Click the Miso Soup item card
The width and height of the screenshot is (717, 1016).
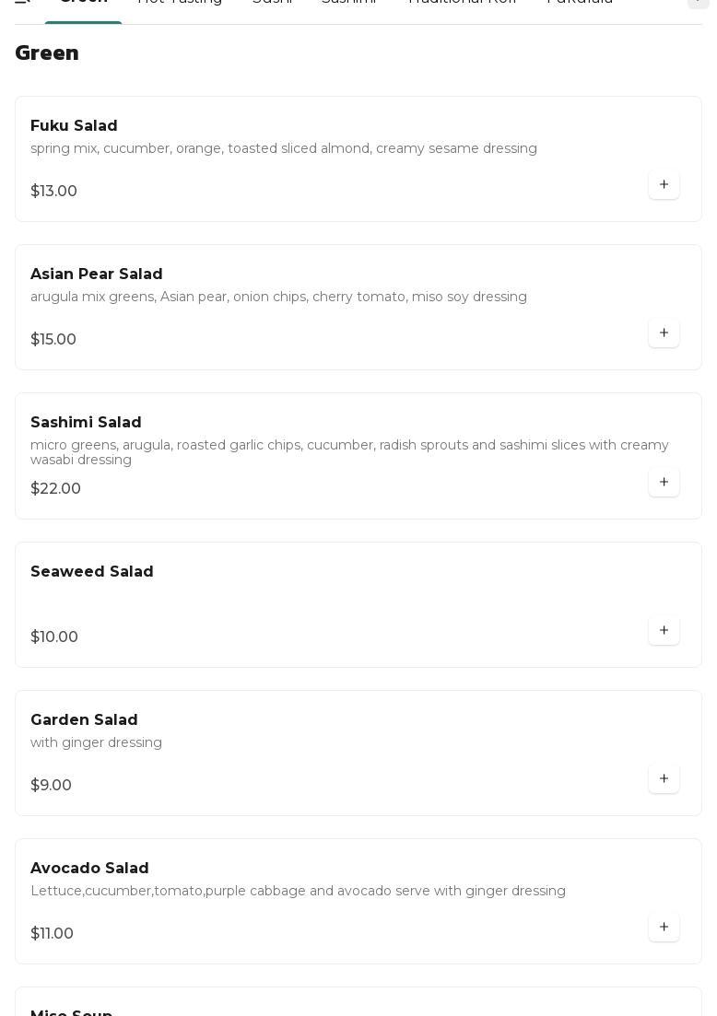(358, 1006)
